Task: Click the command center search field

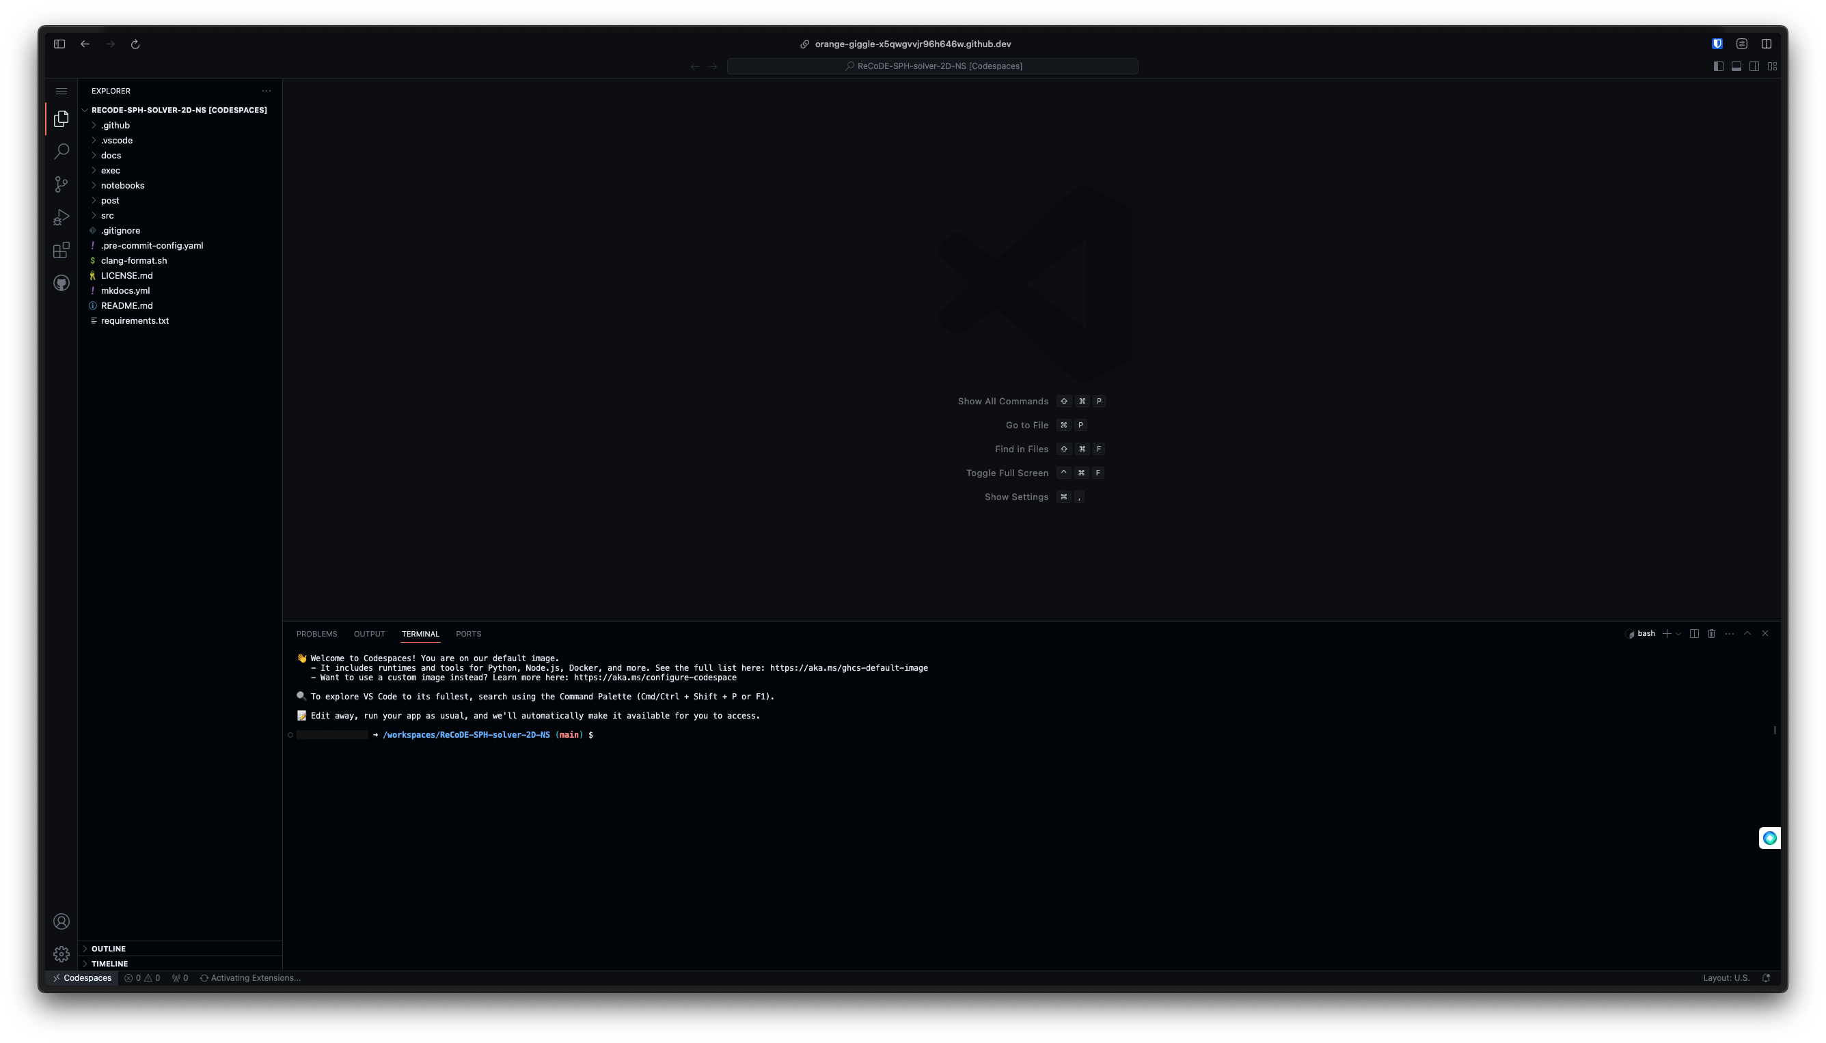Action: pyautogui.click(x=932, y=66)
